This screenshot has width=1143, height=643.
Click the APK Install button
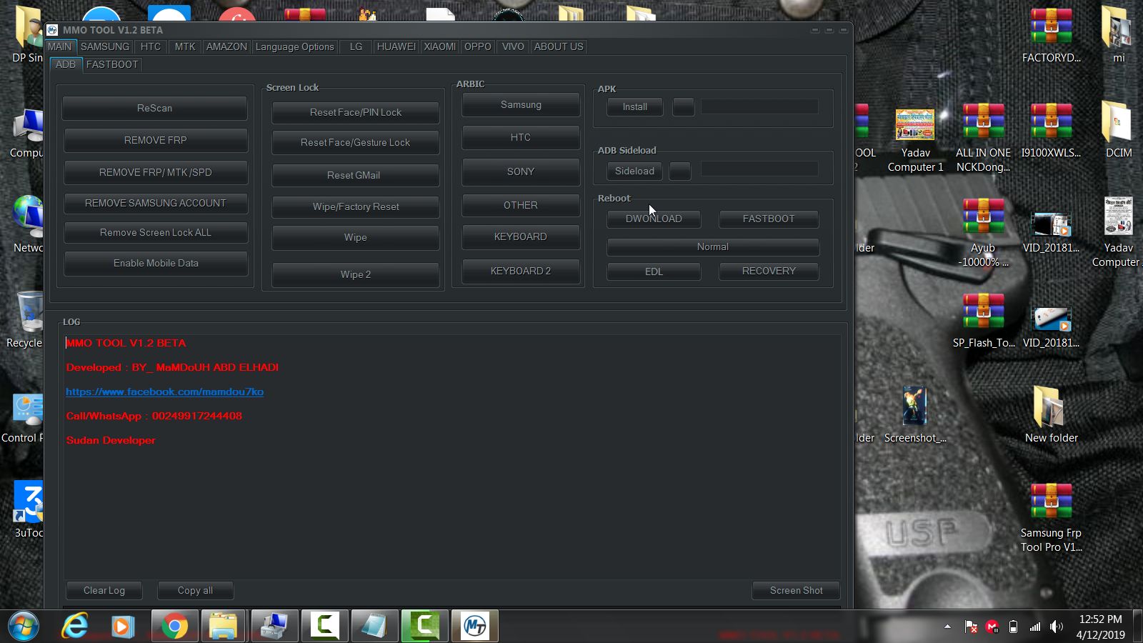point(635,107)
